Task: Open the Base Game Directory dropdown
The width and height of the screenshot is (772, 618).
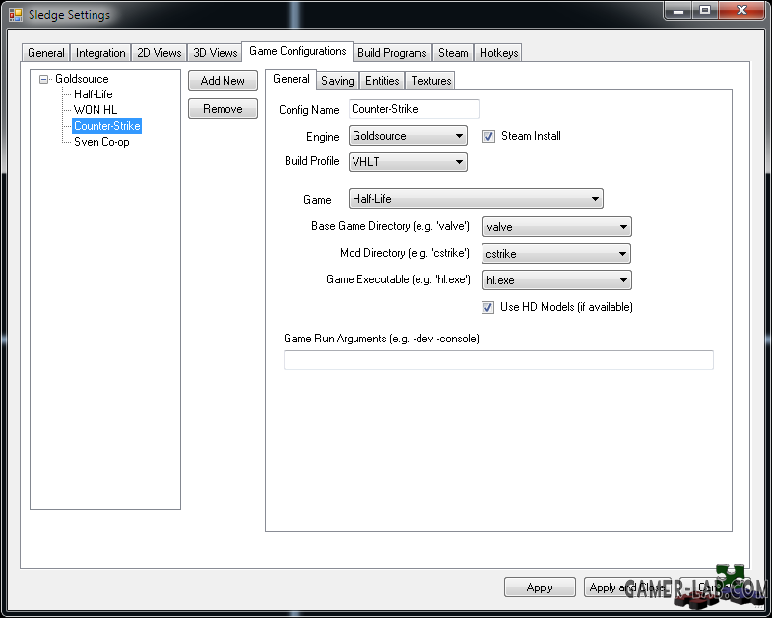Action: coord(557,227)
